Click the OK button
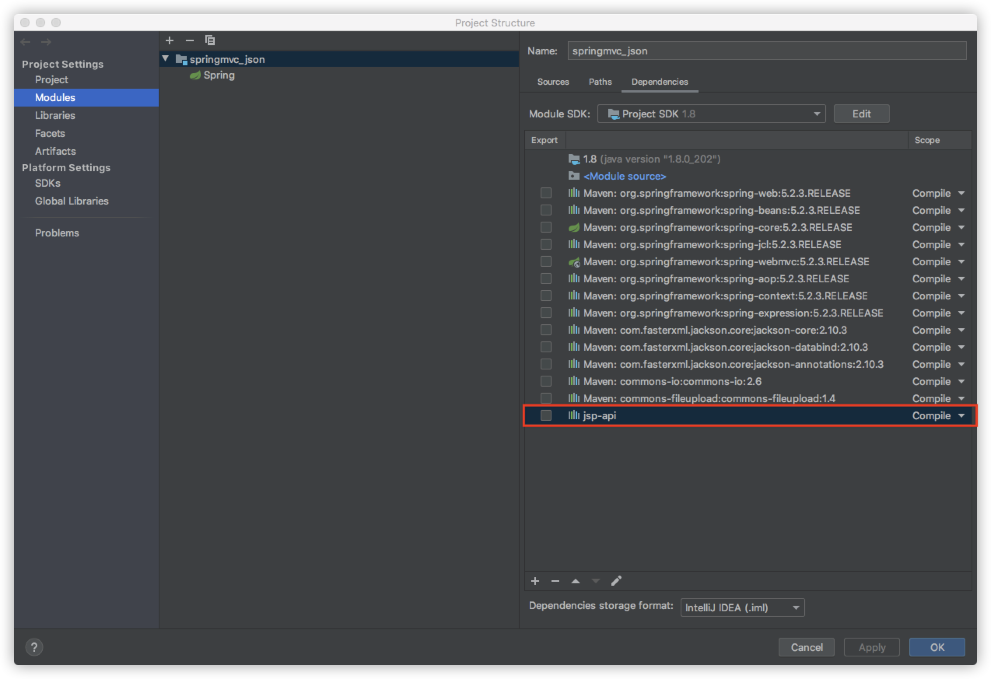 937,647
